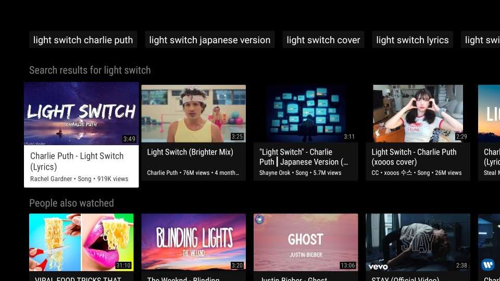This screenshot has height=281, width=500.
Task: Click the 'Light Switch (Brighter Mix)' title
Action: tap(190, 152)
